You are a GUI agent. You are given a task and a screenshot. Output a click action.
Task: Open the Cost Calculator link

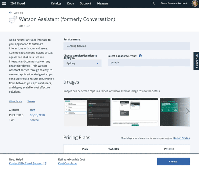pos(68,163)
